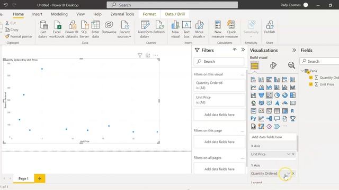
Task: Open the External Tools tab
Action: point(122,14)
